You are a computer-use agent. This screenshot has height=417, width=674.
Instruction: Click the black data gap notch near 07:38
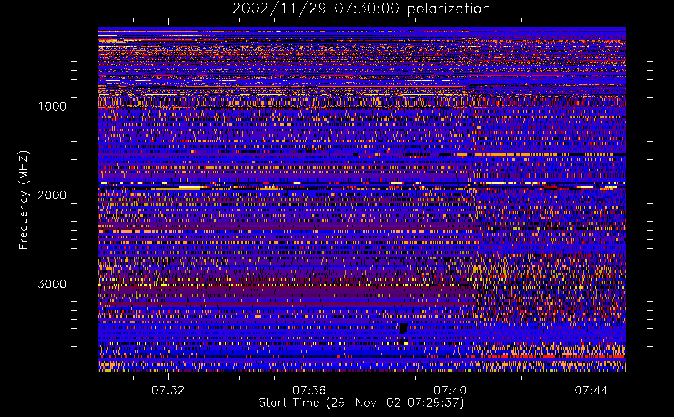tap(403, 329)
